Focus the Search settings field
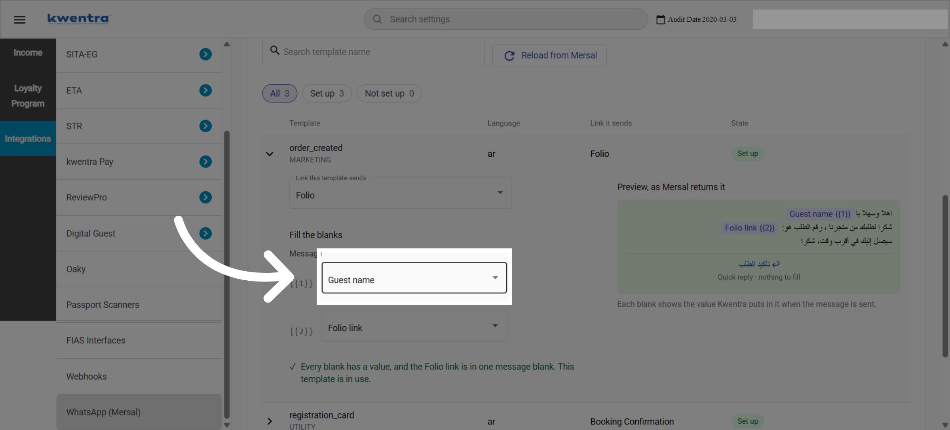Viewport: 950px width, 430px height. pos(506,19)
